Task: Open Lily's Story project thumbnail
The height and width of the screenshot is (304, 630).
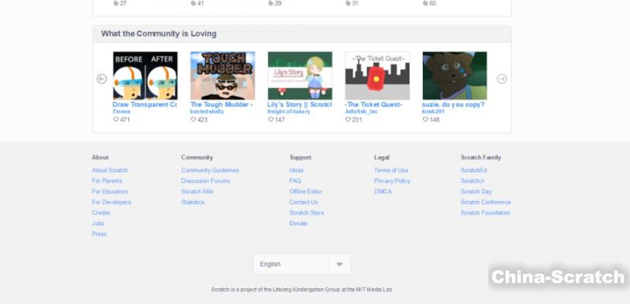Action: click(300, 75)
